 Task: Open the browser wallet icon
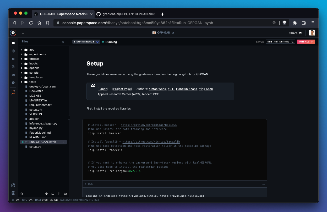[304, 23]
